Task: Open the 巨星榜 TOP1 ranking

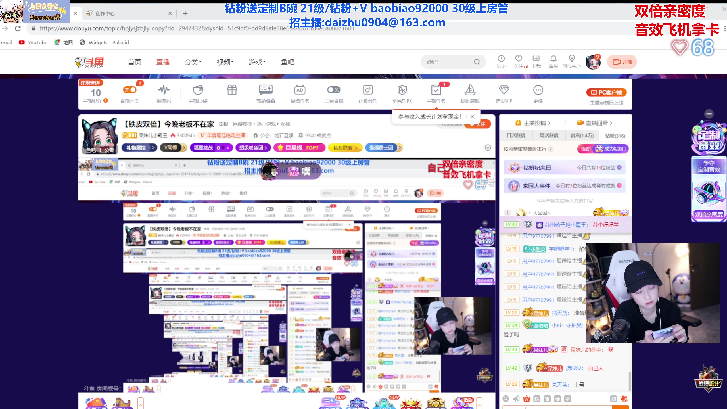Action: [x=299, y=148]
